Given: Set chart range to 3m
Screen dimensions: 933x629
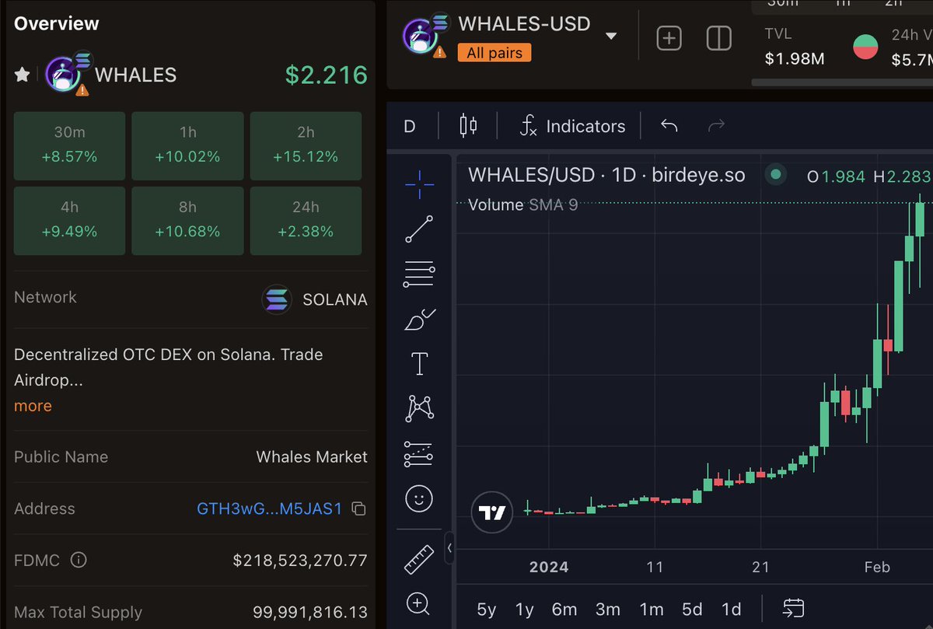Looking at the screenshot, I should [608, 609].
